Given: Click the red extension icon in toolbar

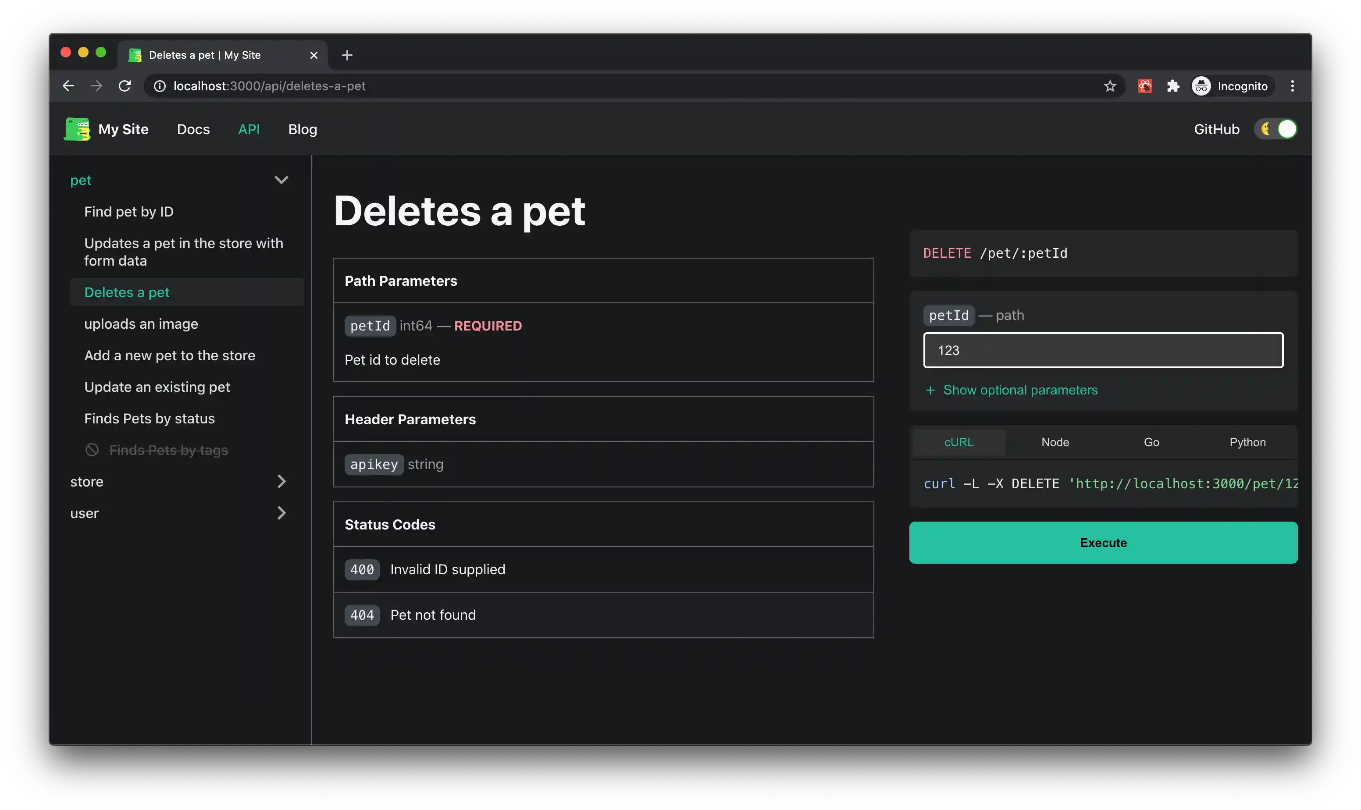Looking at the screenshot, I should [x=1145, y=86].
